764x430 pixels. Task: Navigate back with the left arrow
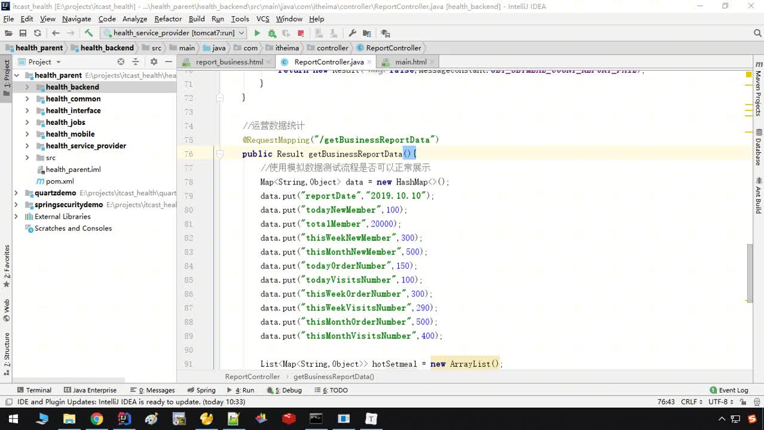pos(56,33)
